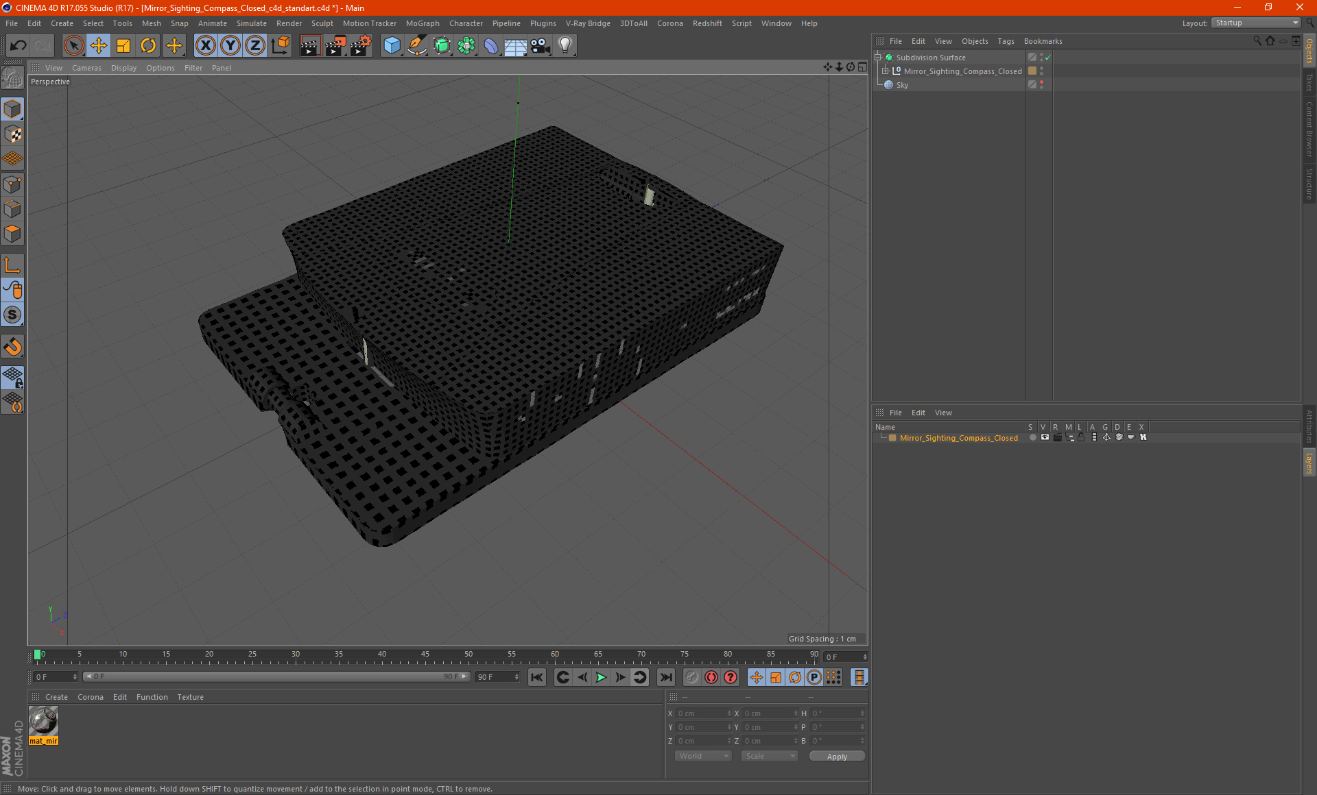Play the animation forward
The width and height of the screenshot is (1317, 795).
click(x=601, y=677)
